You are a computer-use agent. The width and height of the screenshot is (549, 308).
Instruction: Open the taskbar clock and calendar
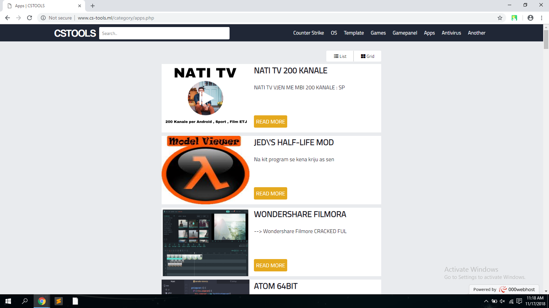tap(535, 301)
